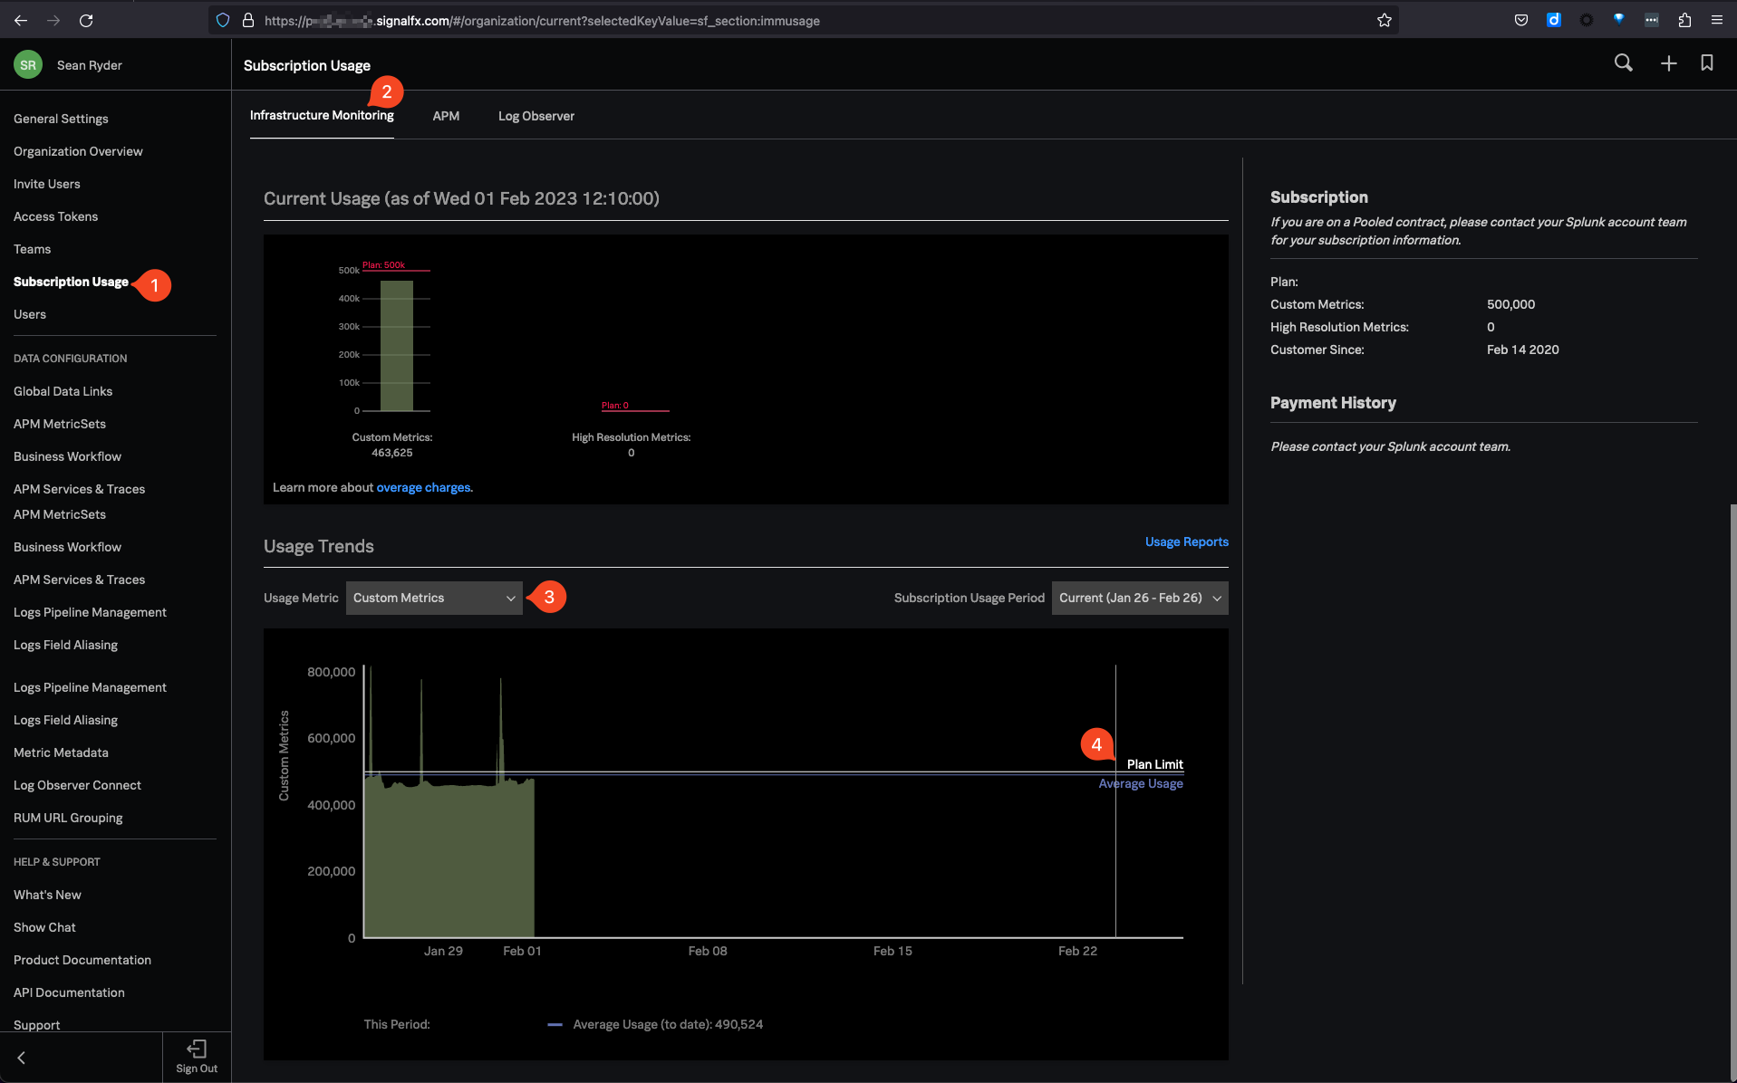Open the bookmark icon in header
Viewport: 1737px width, 1083px height.
coord(1706,63)
